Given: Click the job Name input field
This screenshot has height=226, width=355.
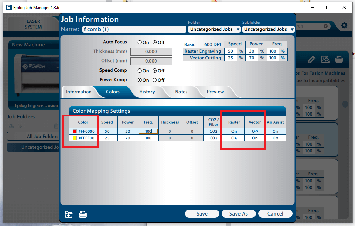Looking at the screenshot, I should (x=134, y=29).
